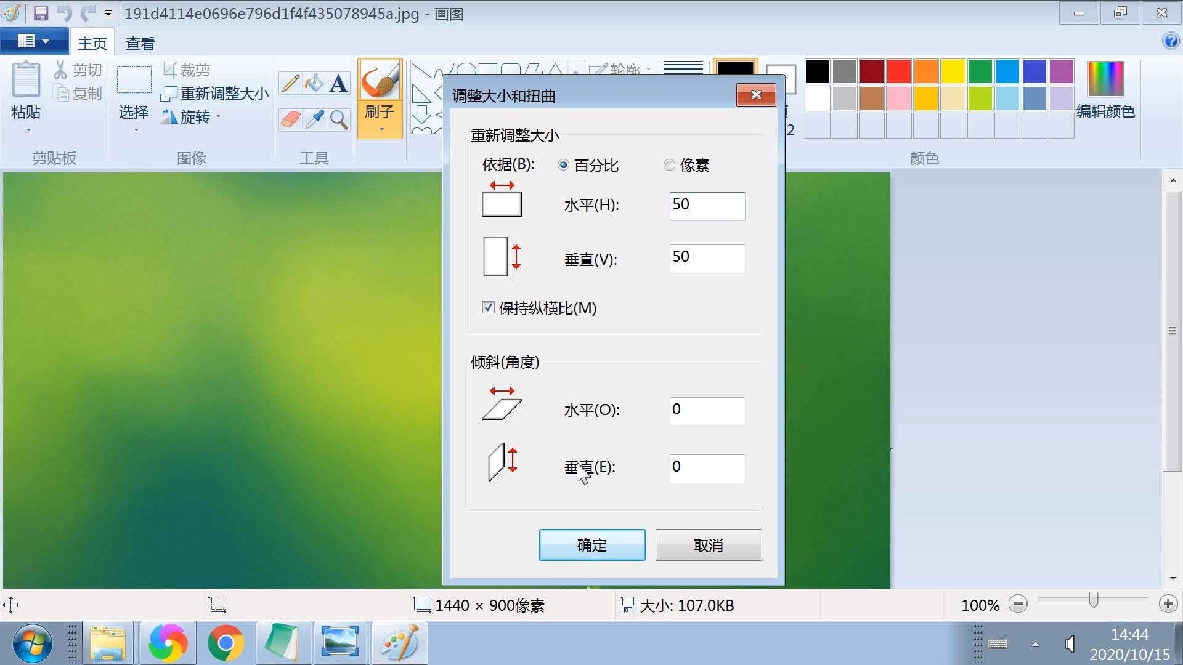Image resolution: width=1183 pixels, height=665 pixels.
Task: Click the 确定 button
Action: coord(591,545)
